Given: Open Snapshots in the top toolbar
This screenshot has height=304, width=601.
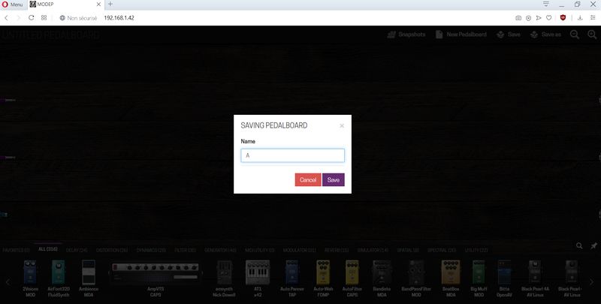Looking at the screenshot, I should (406, 35).
